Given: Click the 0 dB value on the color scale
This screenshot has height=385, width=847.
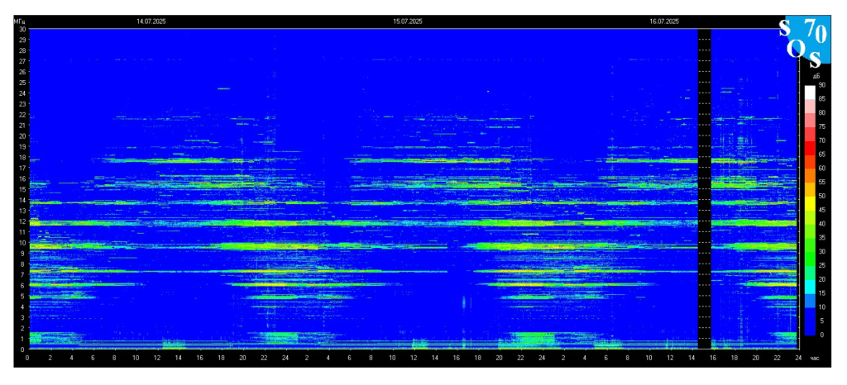Looking at the screenshot, I should point(821,335).
